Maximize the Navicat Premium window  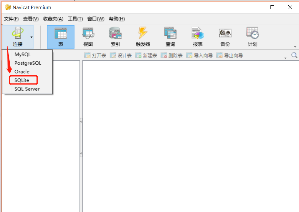pyautogui.click(x=272, y=7)
